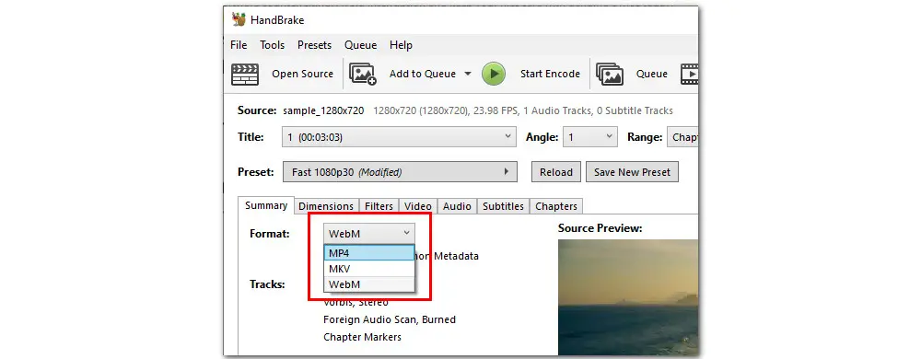Open the Range dropdown
This screenshot has height=359, width=921.
682,137
